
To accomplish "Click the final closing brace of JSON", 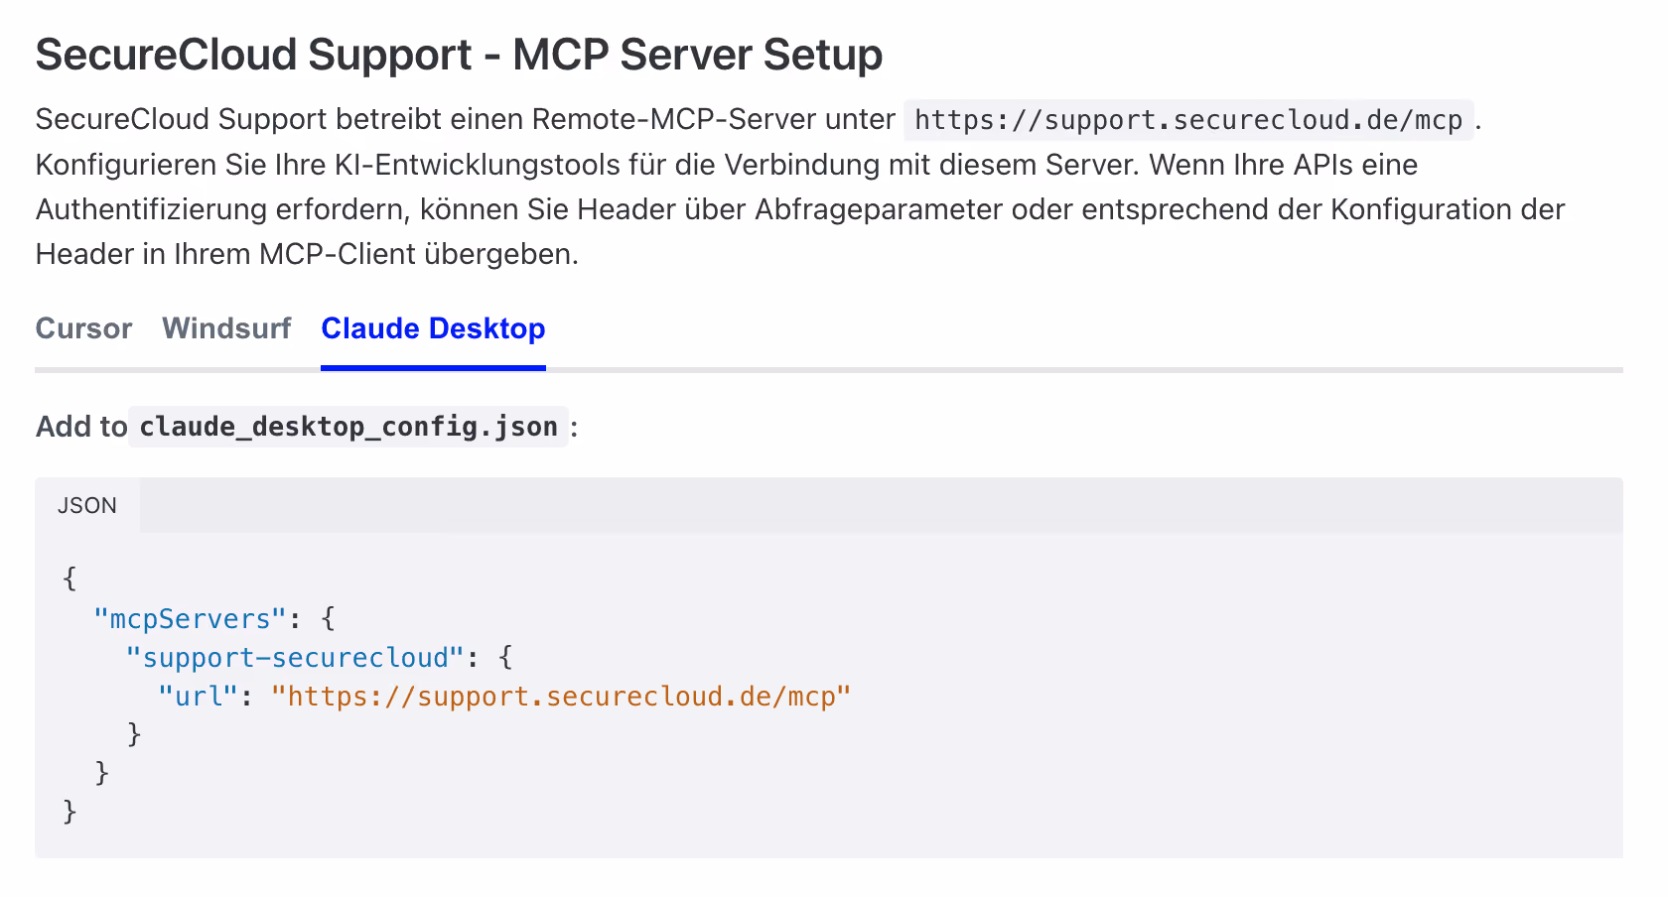I will (x=69, y=812).
